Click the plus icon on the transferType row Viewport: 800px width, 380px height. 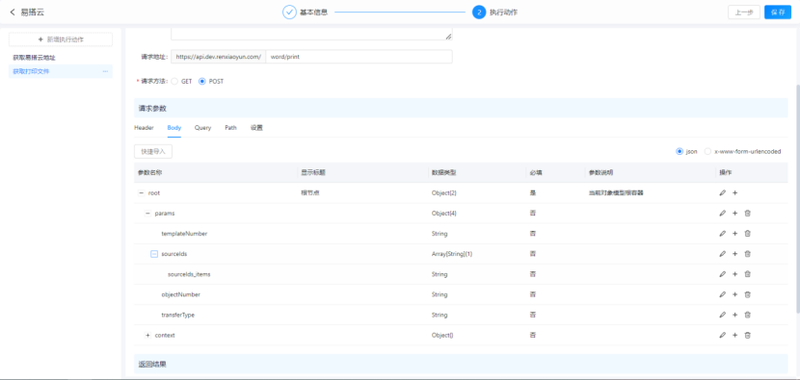click(734, 315)
